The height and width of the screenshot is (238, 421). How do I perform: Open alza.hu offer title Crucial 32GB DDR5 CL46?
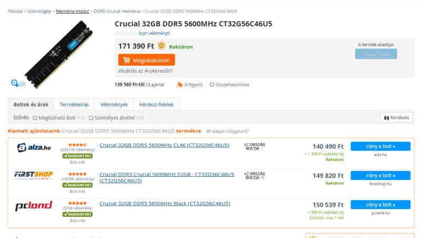click(x=164, y=145)
